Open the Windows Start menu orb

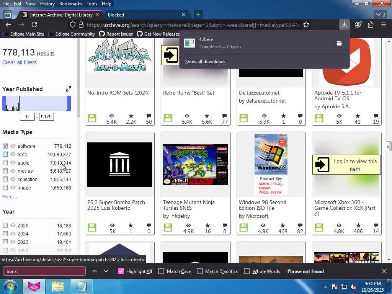(10, 286)
